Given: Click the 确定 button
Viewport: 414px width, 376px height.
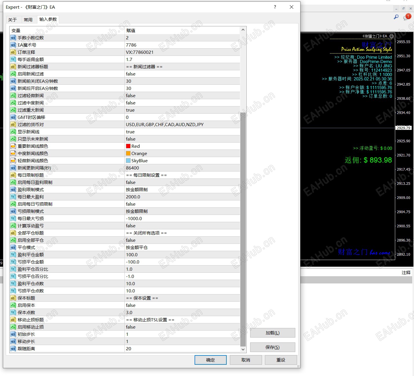Looking at the screenshot, I should tap(210, 360).
